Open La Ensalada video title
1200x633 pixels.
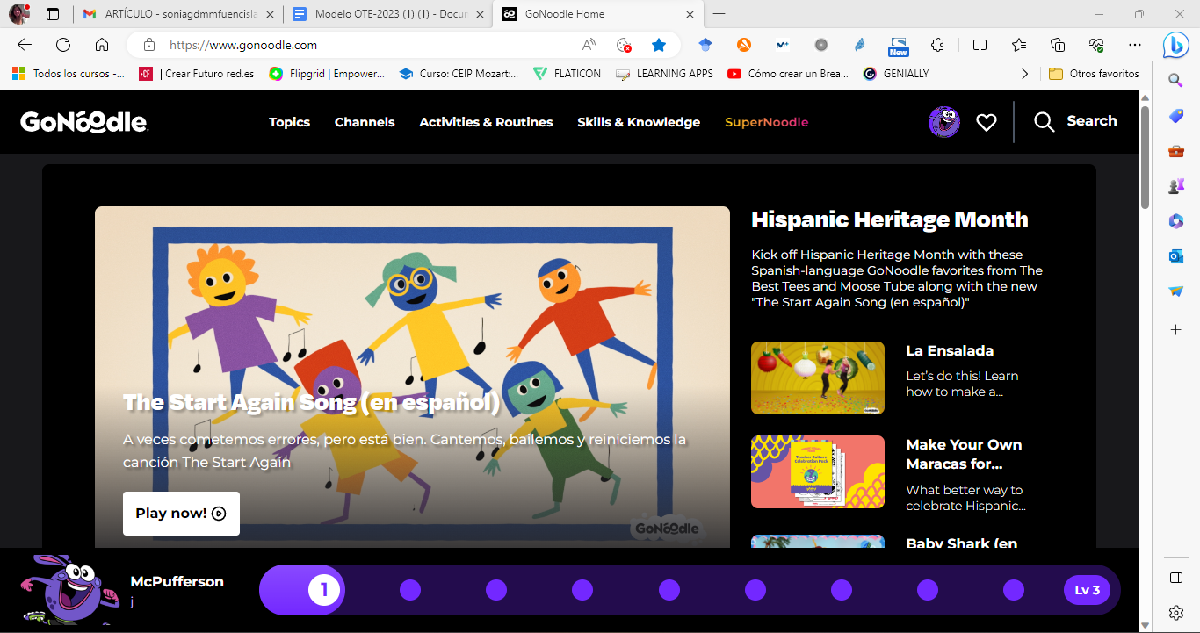click(x=950, y=350)
